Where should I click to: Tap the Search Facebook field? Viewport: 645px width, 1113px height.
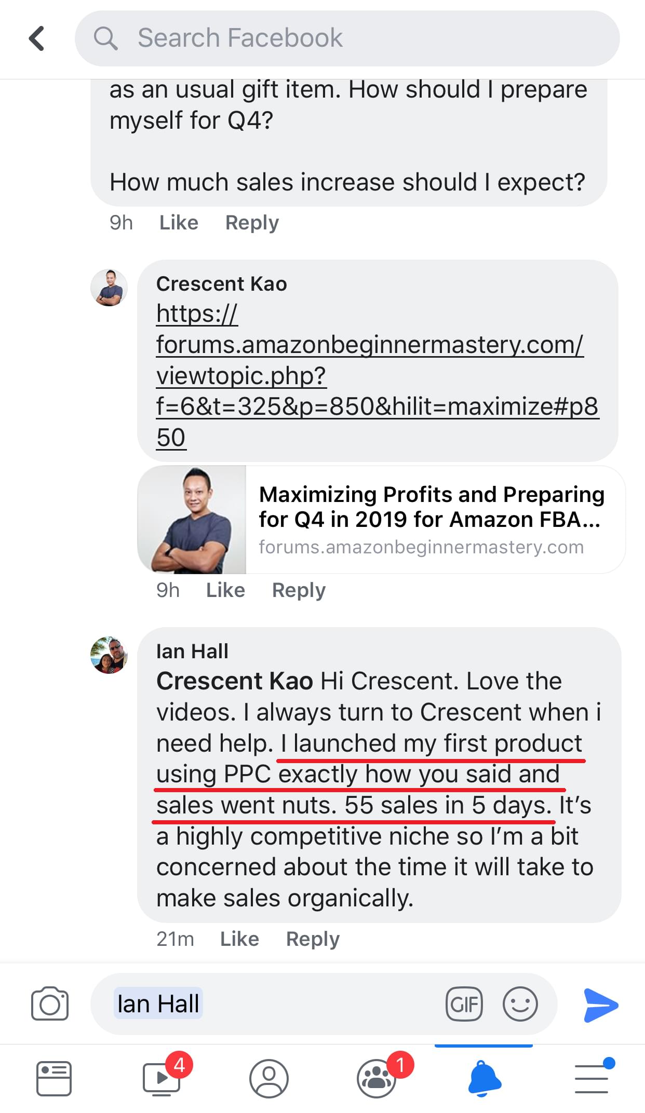point(347,38)
